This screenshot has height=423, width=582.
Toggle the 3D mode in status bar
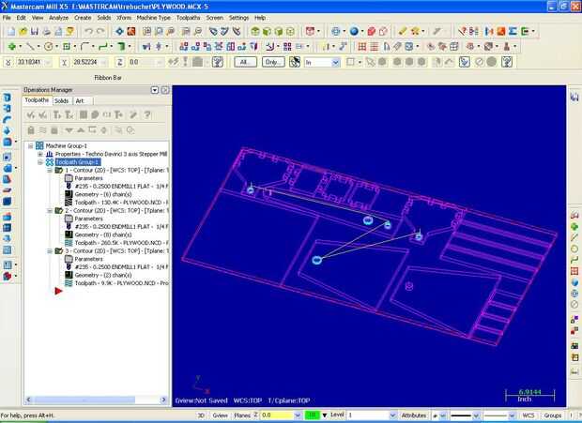[x=201, y=415]
